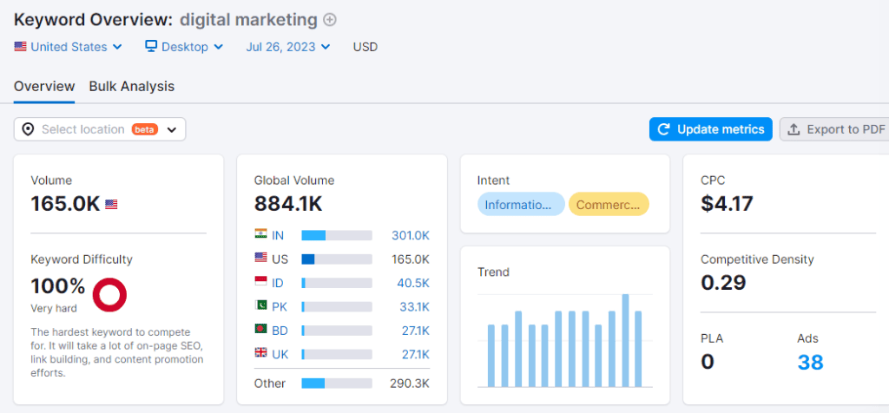Click the India flag in Global Volume

[260, 234]
